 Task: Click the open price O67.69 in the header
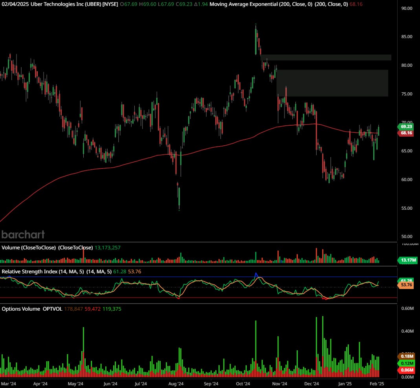click(x=128, y=4)
